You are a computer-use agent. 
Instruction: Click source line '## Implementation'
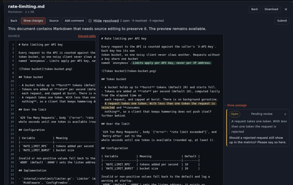click(32, 171)
